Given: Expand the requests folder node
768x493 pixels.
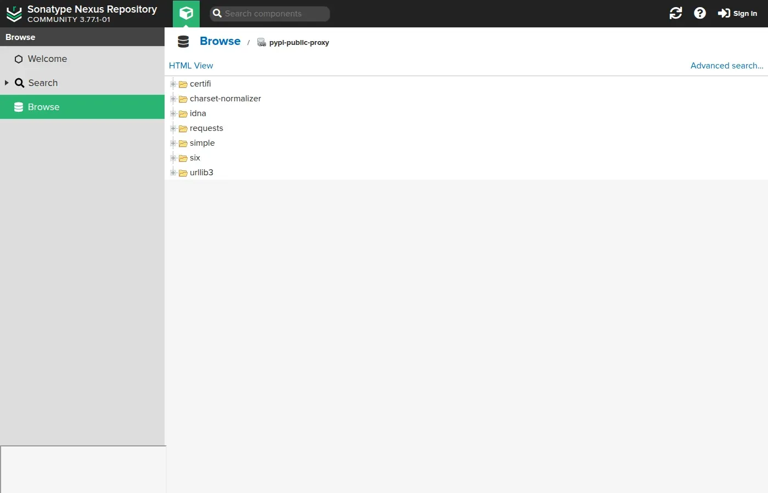Looking at the screenshot, I should pos(173,128).
